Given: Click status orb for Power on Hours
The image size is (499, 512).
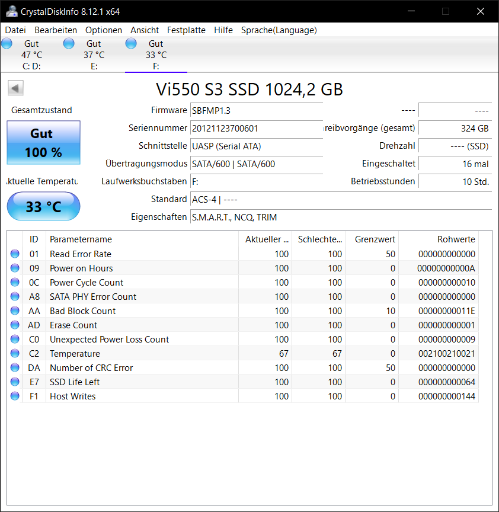Looking at the screenshot, I should pyautogui.click(x=15, y=268).
